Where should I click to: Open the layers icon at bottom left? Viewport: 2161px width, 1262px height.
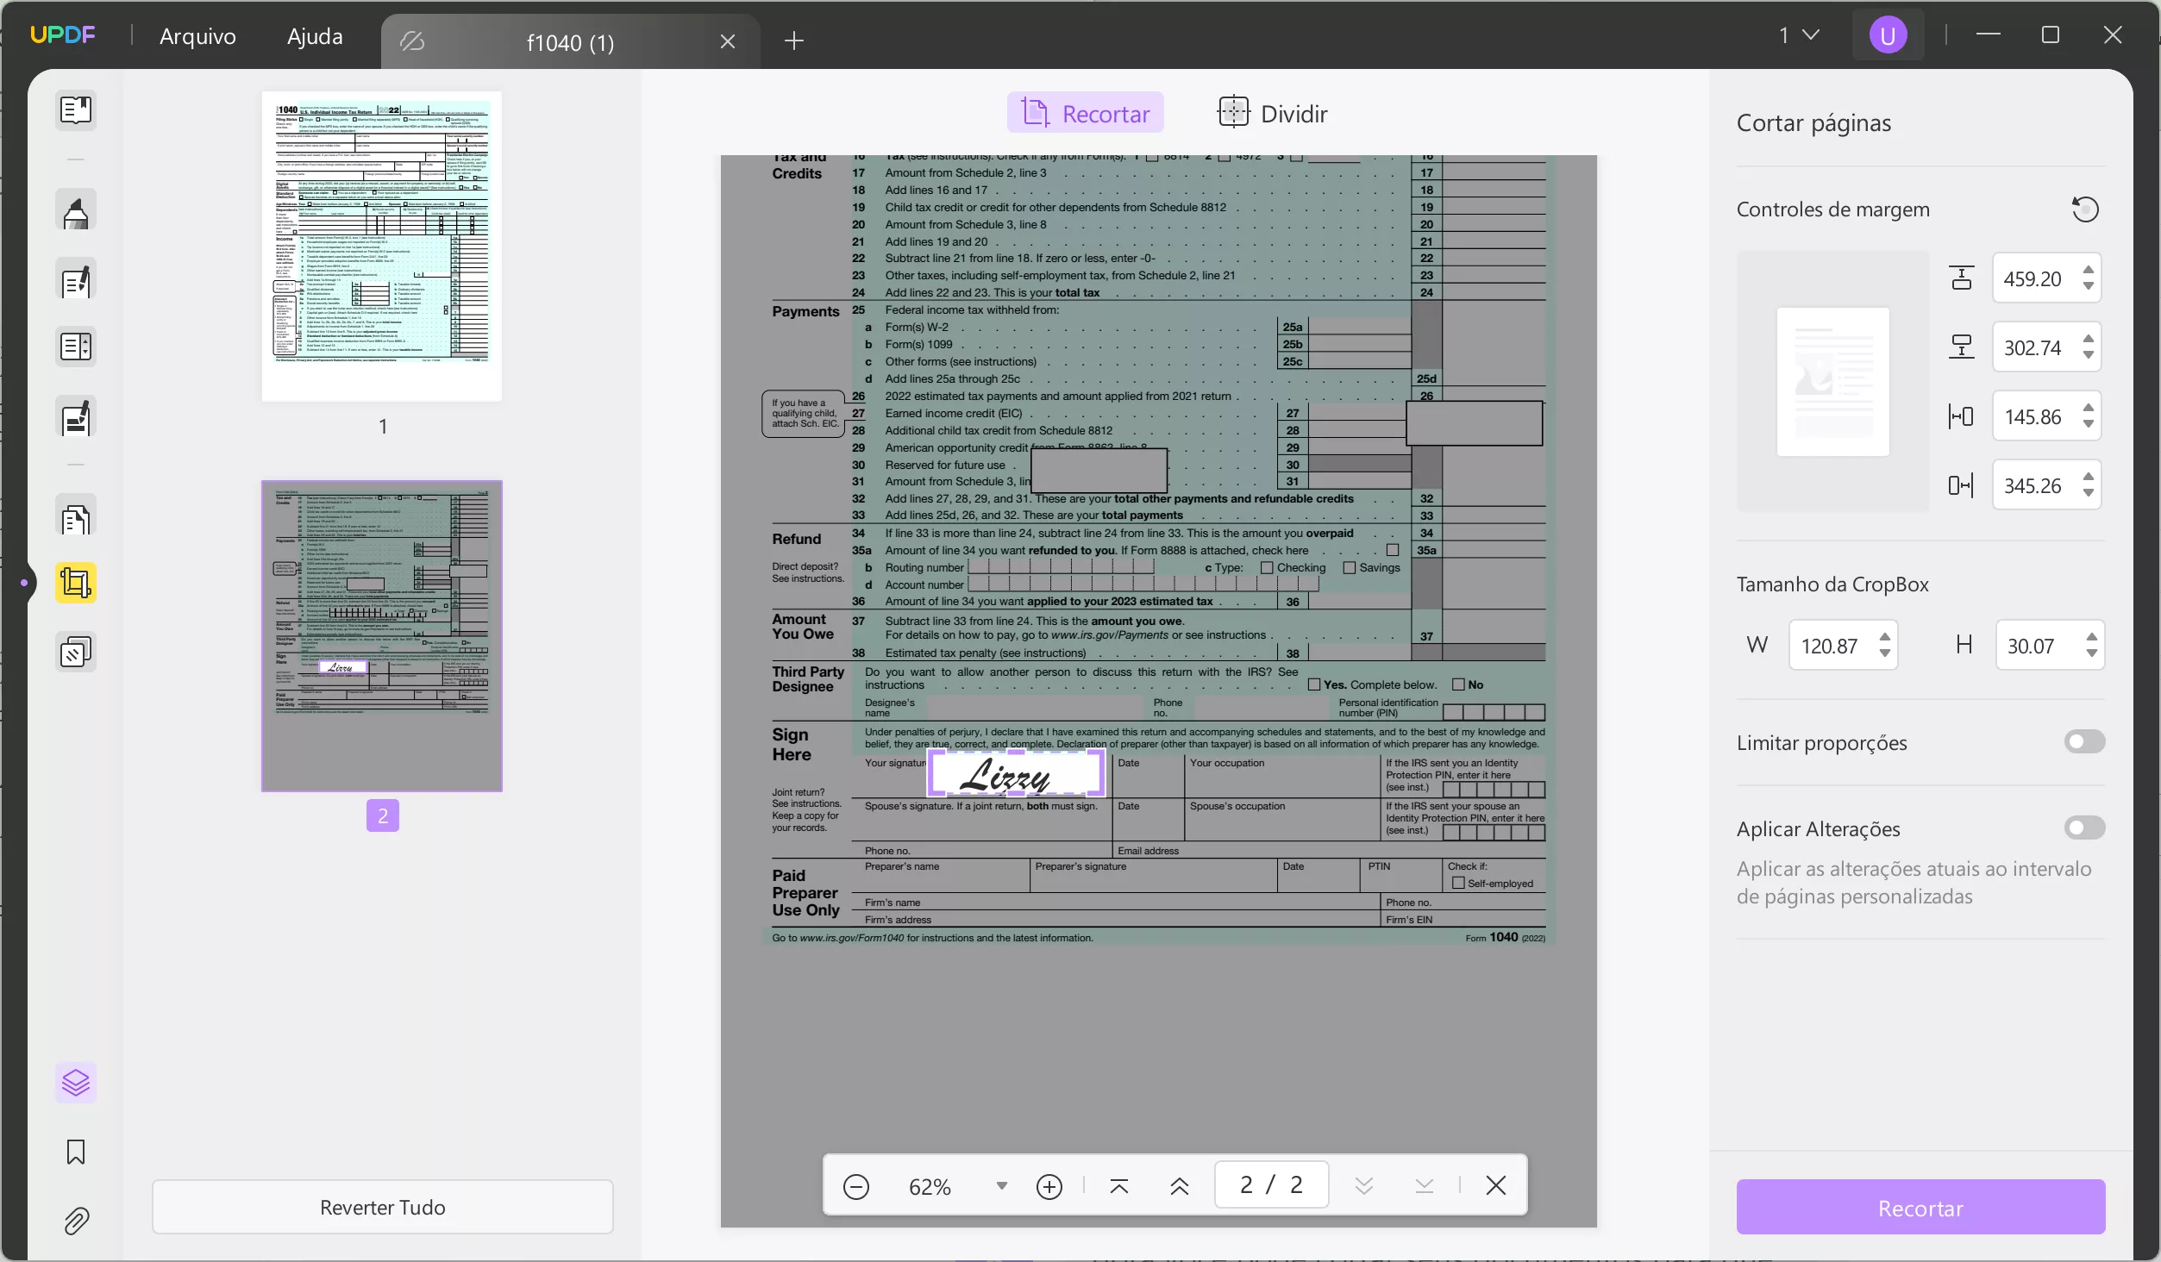(x=76, y=1083)
